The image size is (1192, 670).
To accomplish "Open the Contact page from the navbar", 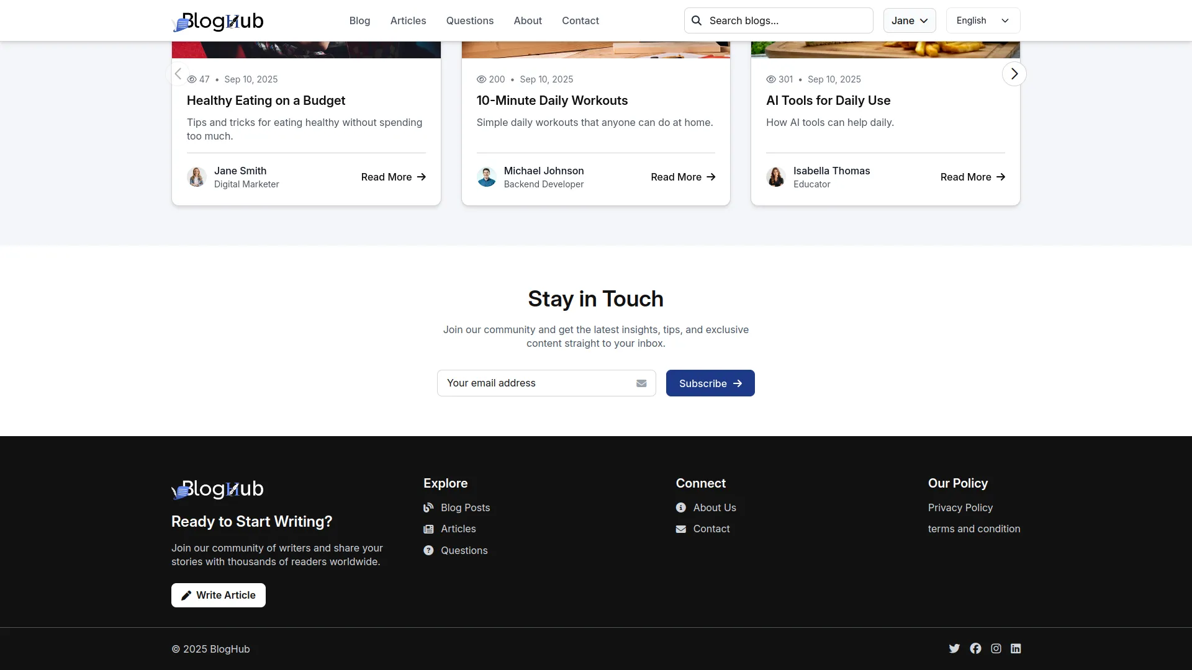I will click(580, 20).
